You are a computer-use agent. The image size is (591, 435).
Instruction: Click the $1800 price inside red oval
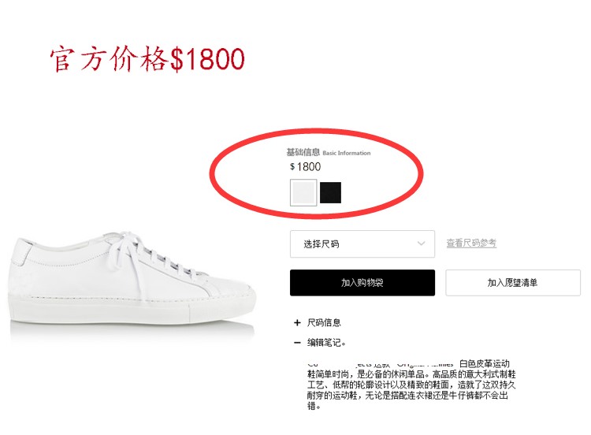pos(306,166)
